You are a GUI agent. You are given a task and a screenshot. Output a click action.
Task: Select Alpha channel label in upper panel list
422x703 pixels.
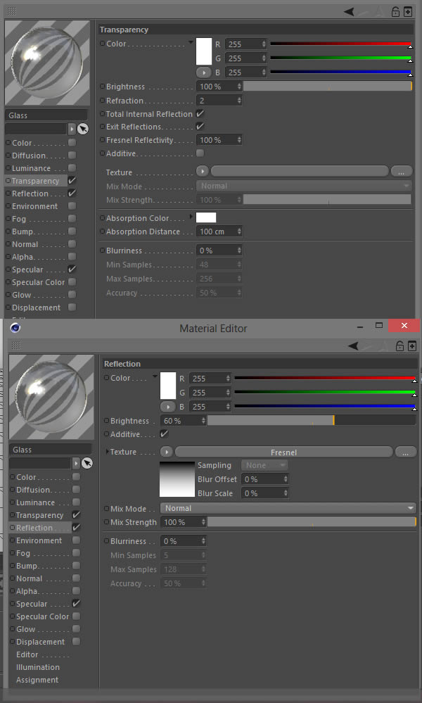pyautogui.click(x=23, y=257)
